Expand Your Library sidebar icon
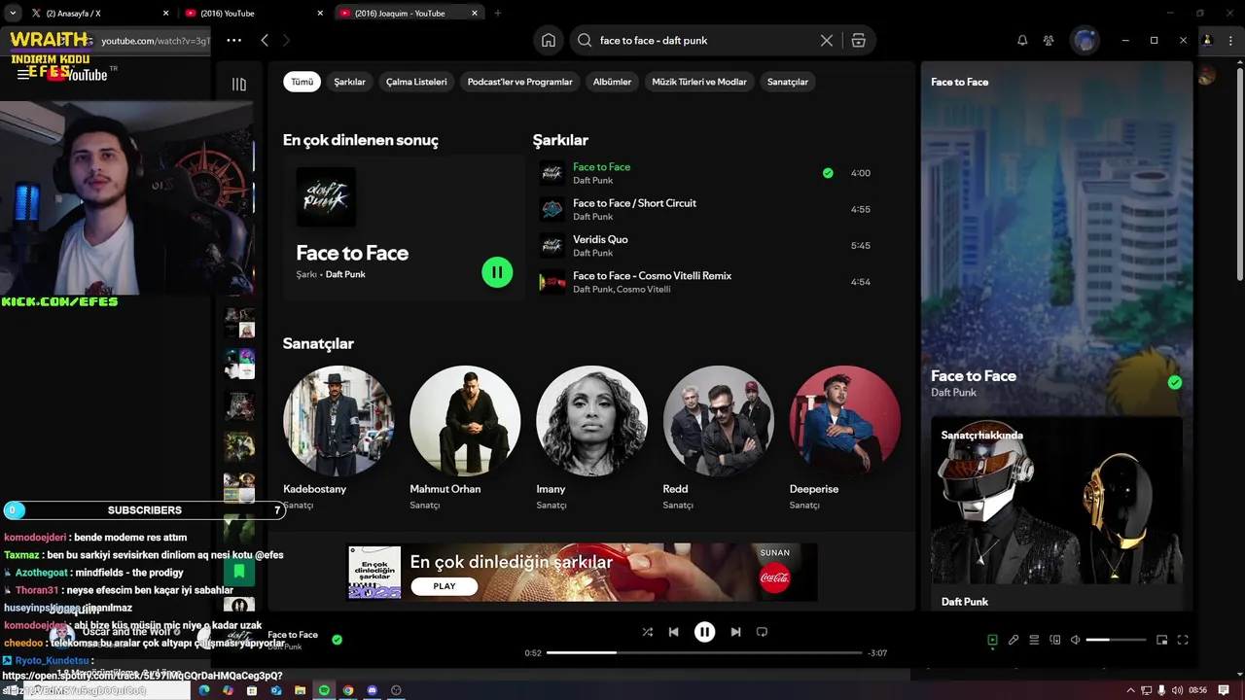 pyautogui.click(x=239, y=84)
